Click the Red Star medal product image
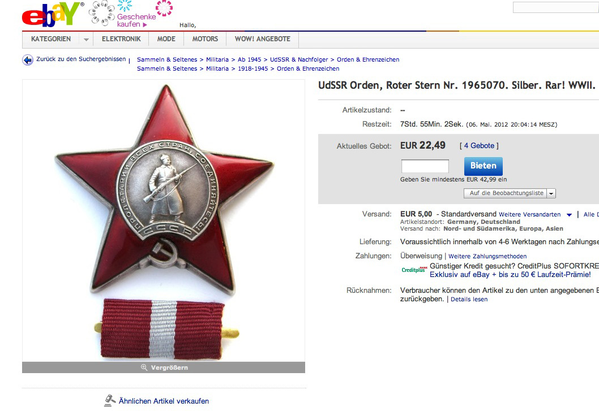The height and width of the screenshot is (411, 599). pos(164,220)
